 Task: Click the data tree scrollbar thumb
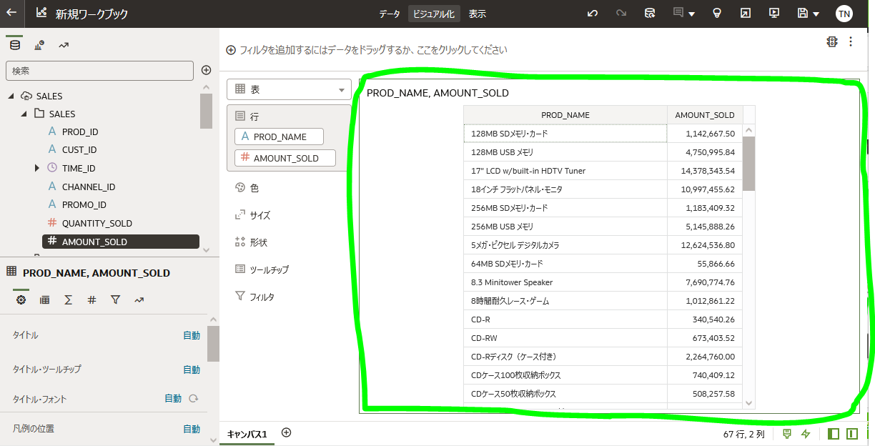pos(206,111)
